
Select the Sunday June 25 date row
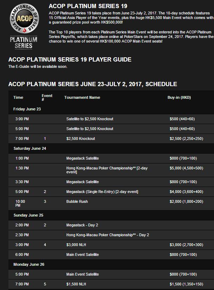pos(28,215)
